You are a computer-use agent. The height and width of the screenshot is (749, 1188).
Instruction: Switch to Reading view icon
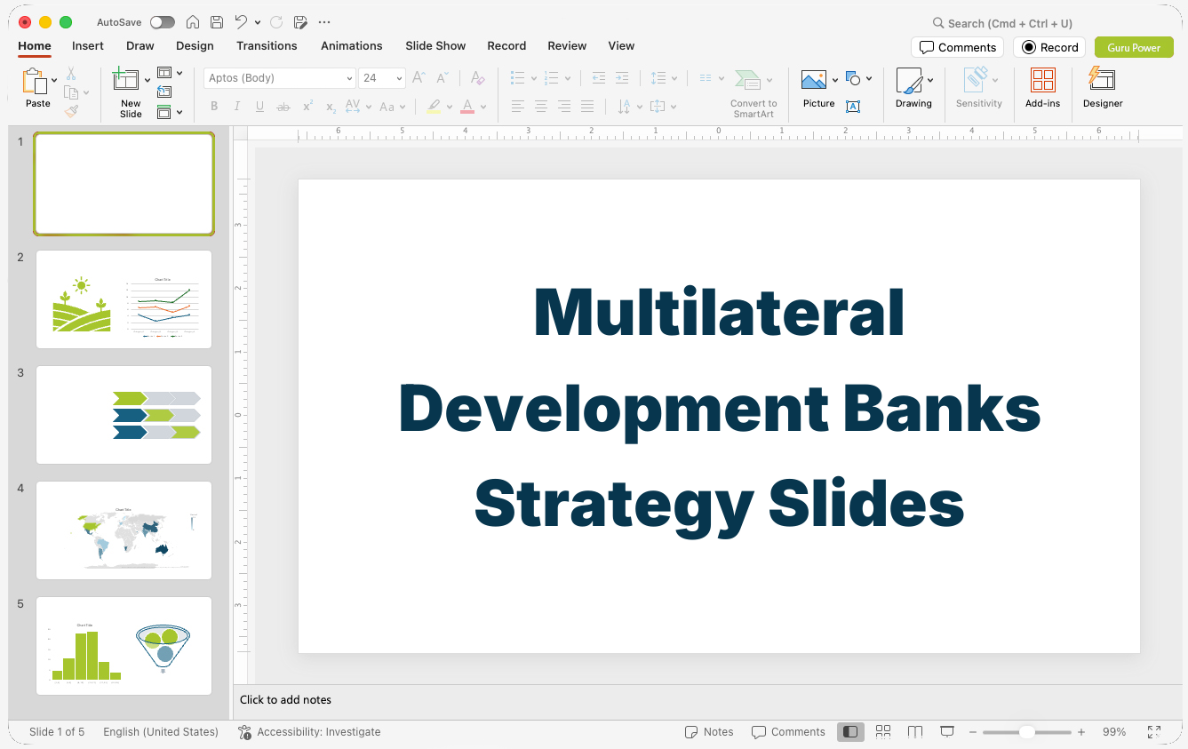coord(915,732)
